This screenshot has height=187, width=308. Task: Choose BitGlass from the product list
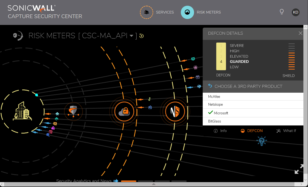[253, 121]
